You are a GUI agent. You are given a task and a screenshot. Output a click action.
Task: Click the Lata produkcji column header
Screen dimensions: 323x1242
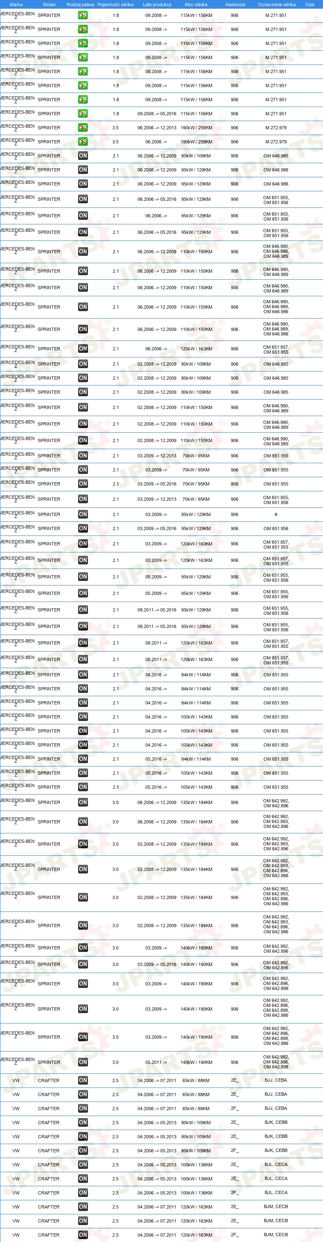pos(157,5)
